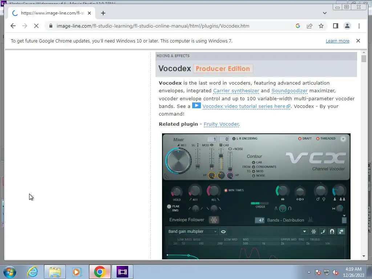View site information lock icon
The width and height of the screenshot is (372, 279).
(x=51, y=26)
